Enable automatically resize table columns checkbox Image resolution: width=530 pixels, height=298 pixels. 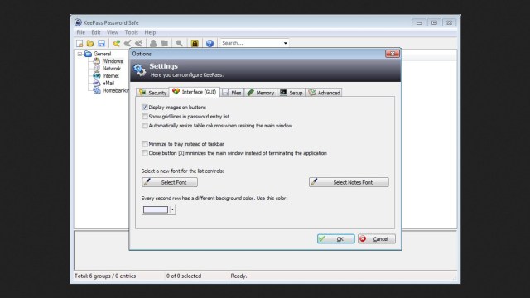(145, 125)
